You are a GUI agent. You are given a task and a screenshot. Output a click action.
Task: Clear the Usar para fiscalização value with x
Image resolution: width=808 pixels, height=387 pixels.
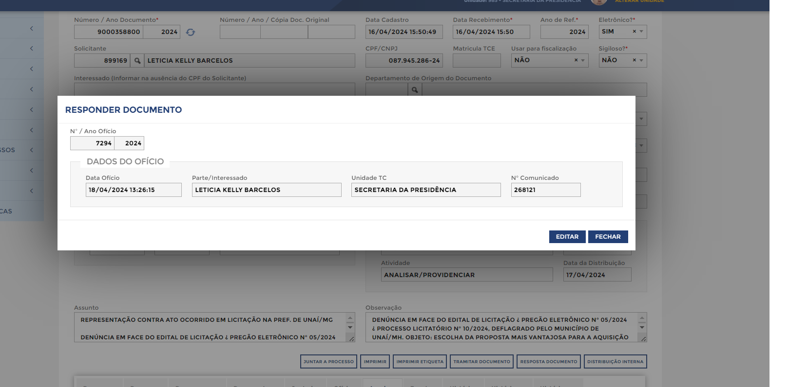[576, 60]
